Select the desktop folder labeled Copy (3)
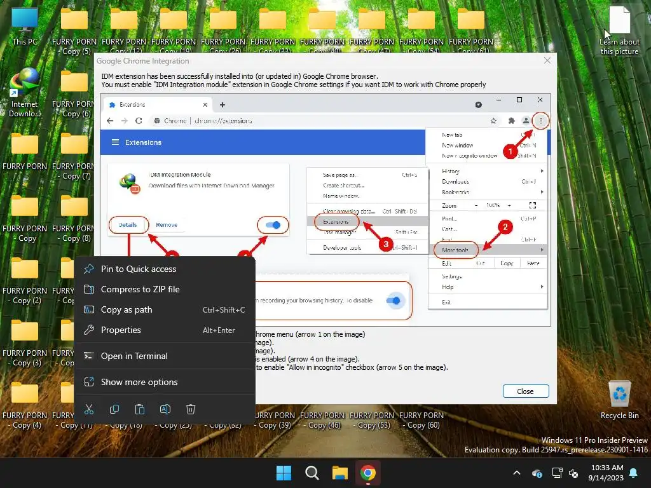Image resolution: width=651 pixels, height=488 pixels. (x=25, y=342)
